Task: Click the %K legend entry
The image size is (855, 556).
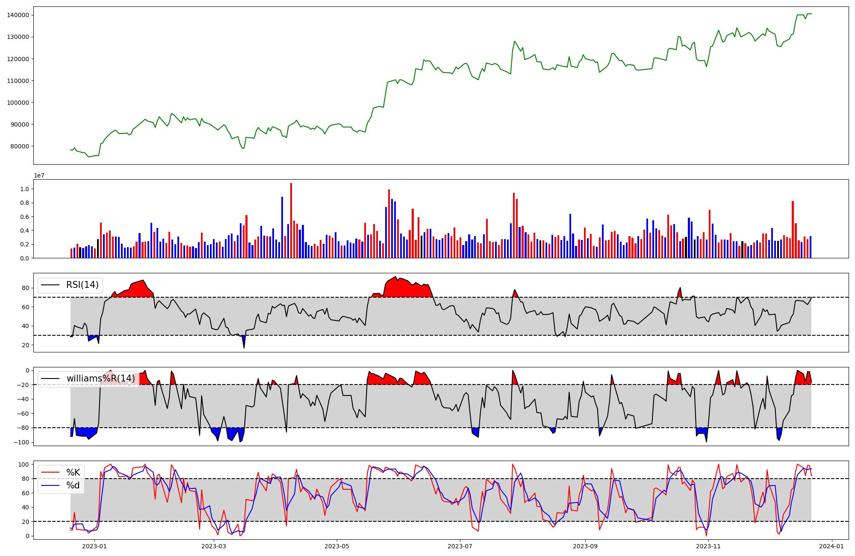Action: pos(73,473)
